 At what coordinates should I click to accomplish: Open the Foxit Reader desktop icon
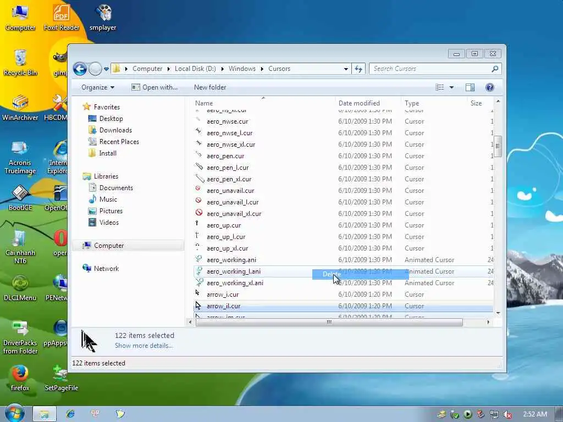62,18
